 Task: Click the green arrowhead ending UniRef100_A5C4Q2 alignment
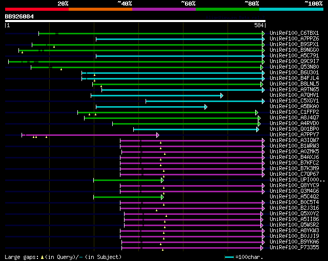162,197
